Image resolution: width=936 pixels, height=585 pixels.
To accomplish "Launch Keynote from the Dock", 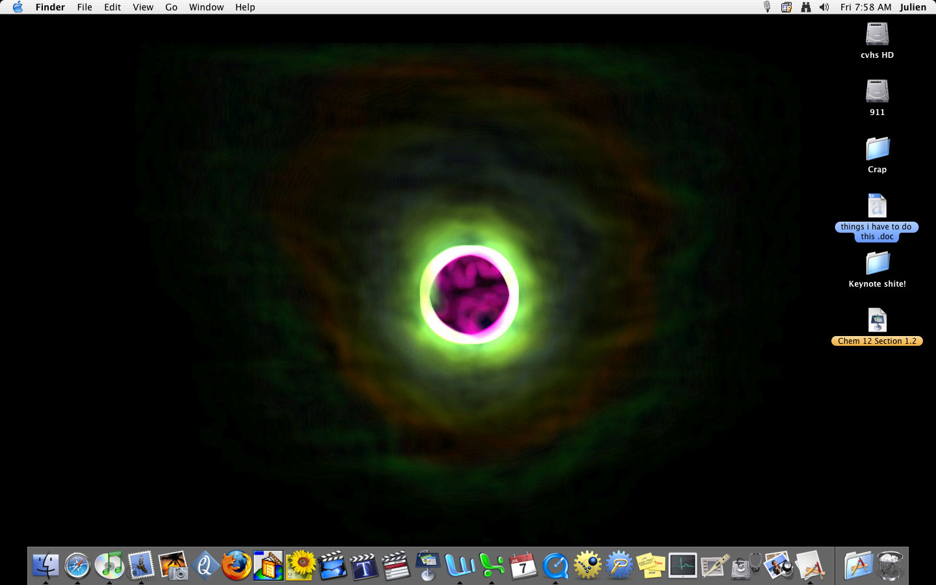I will pyautogui.click(x=428, y=565).
